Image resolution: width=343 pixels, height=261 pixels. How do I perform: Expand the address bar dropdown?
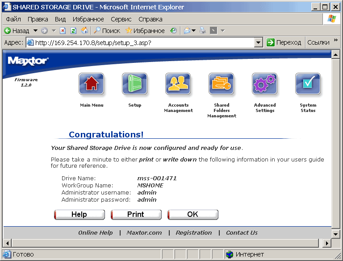(x=258, y=42)
